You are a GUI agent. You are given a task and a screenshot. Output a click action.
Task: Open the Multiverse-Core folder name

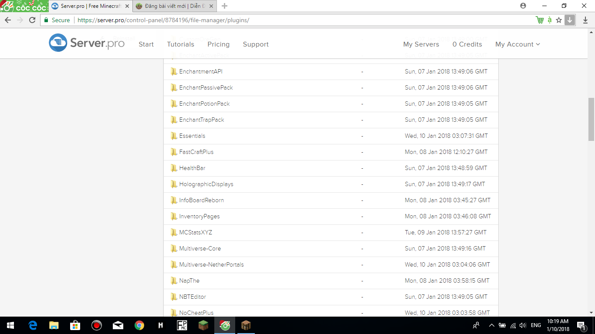(200, 248)
